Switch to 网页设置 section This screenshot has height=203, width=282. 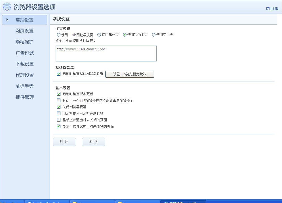coord(24,31)
